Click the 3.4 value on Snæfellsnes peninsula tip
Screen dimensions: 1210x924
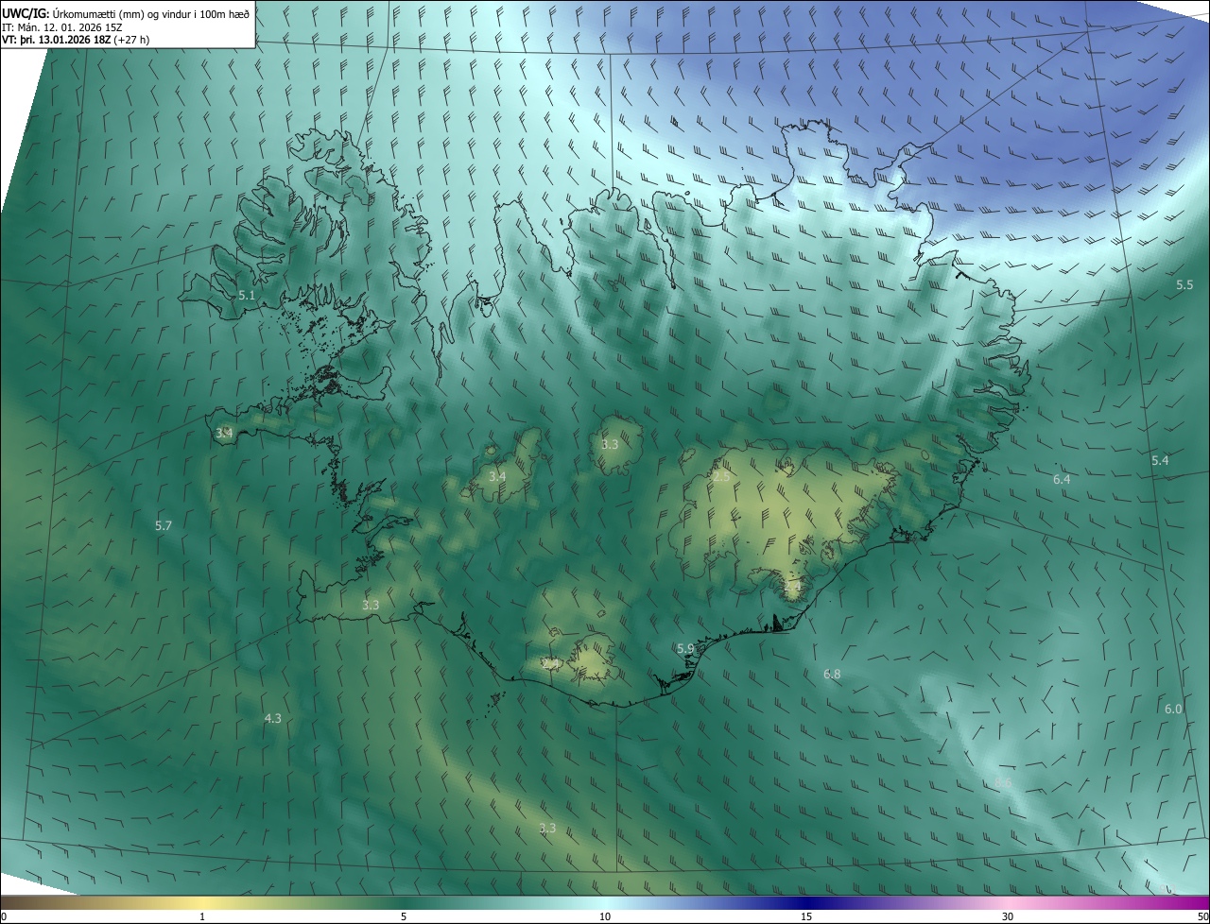click(224, 433)
